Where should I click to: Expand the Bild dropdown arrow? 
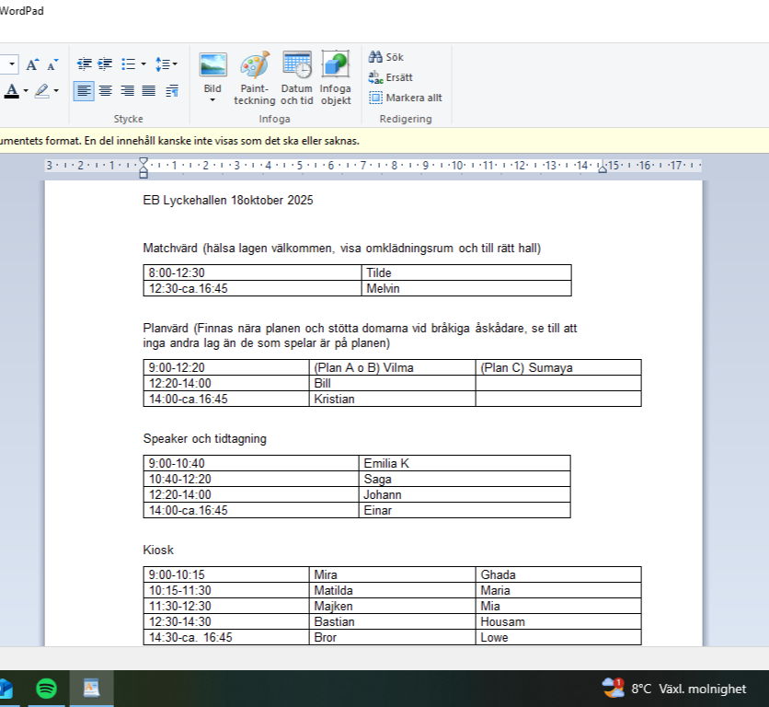click(212, 100)
